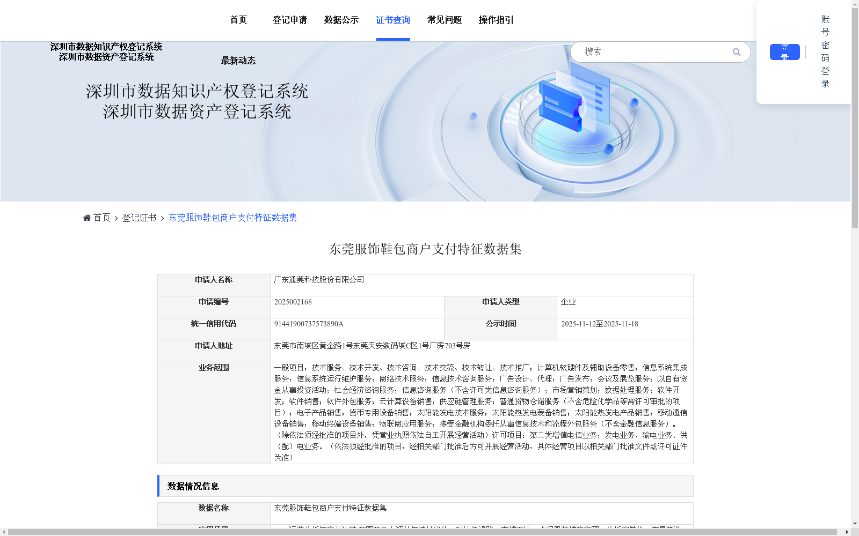Click 登记证书 in the breadcrumb trail
This screenshot has width=859, height=536.
click(139, 217)
